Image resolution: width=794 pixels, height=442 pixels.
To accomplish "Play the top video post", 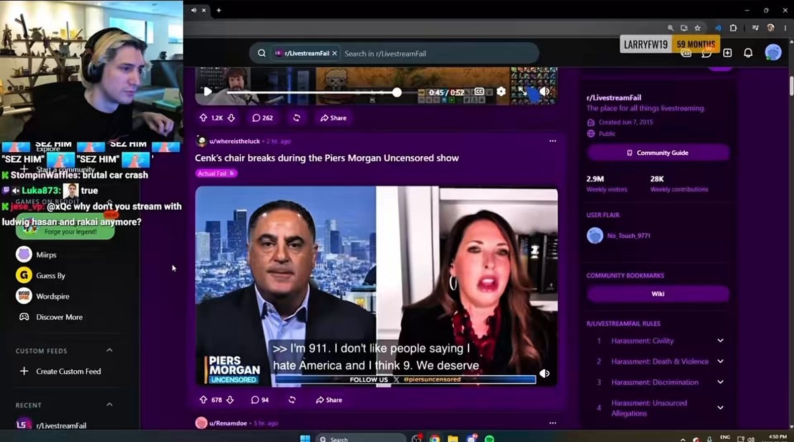I will pos(208,92).
